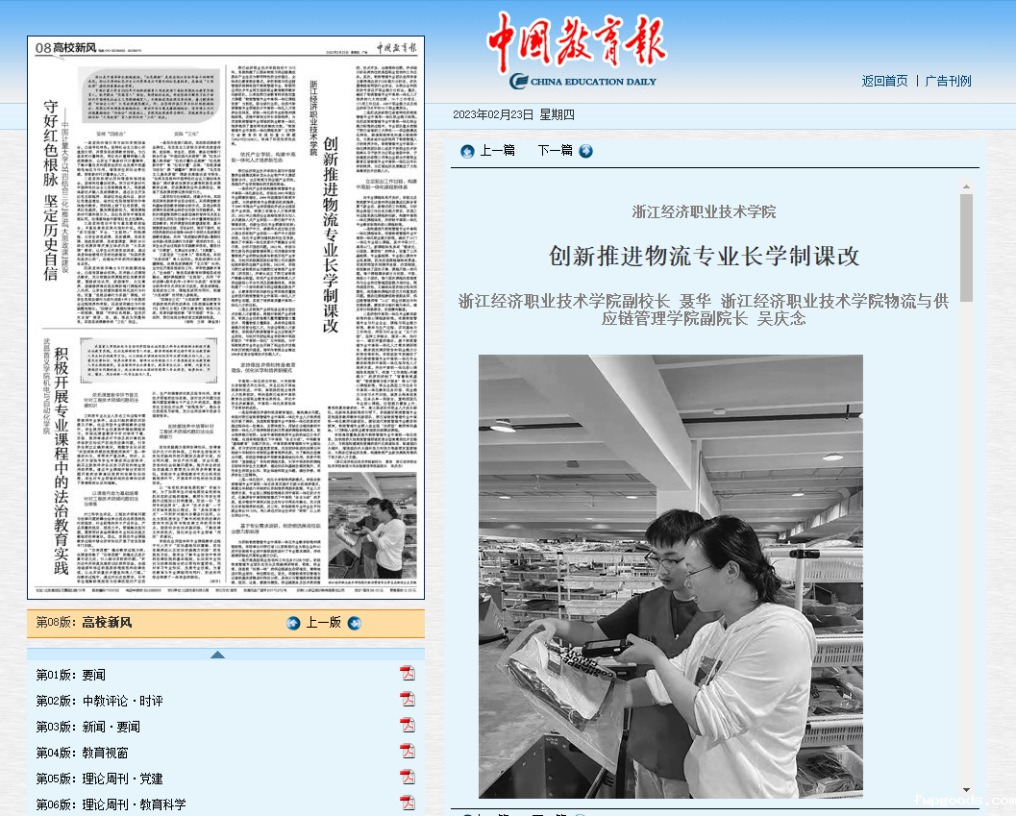Go to 返回首页 link
Viewport: 1016px width, 816px height.
(884, 81)
